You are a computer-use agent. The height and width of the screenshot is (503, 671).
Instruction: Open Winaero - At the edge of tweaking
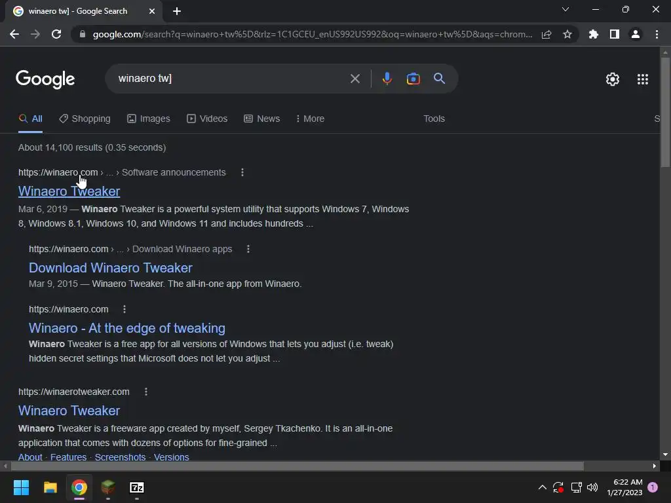click(126, 328)
